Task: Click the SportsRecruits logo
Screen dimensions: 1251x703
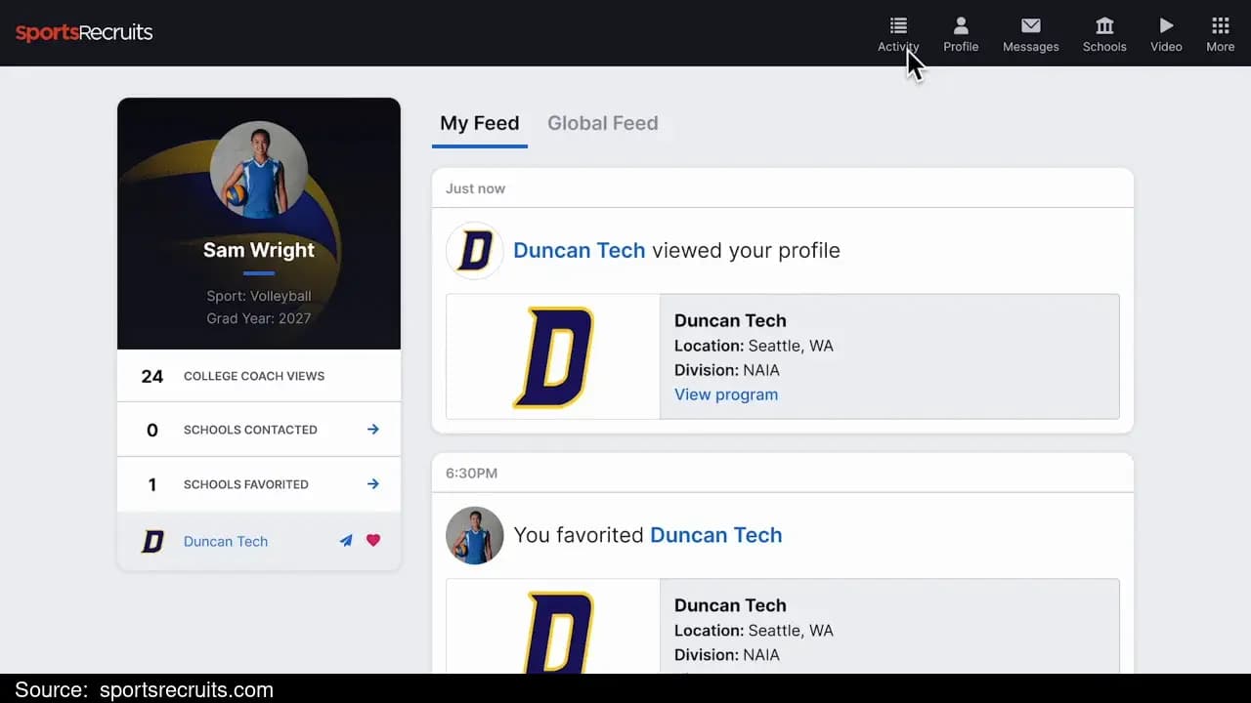Action: tap(84, 32)
